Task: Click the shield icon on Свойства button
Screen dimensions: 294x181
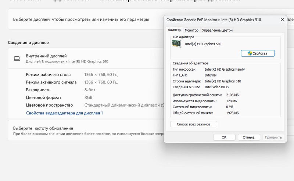Action: click(x=250, y=53)
